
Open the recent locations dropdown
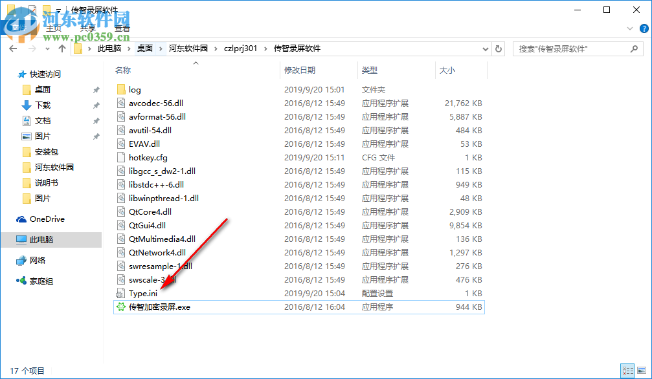(47, 48)
